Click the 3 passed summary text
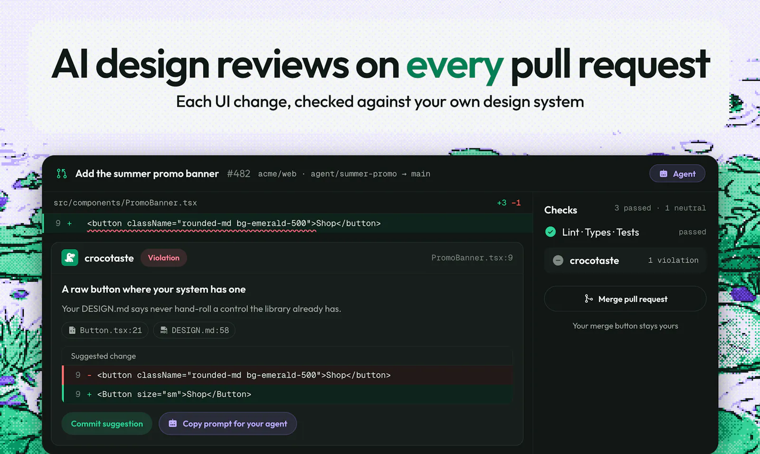Screen dimensions: 760x454 click(x=633, y=208)
